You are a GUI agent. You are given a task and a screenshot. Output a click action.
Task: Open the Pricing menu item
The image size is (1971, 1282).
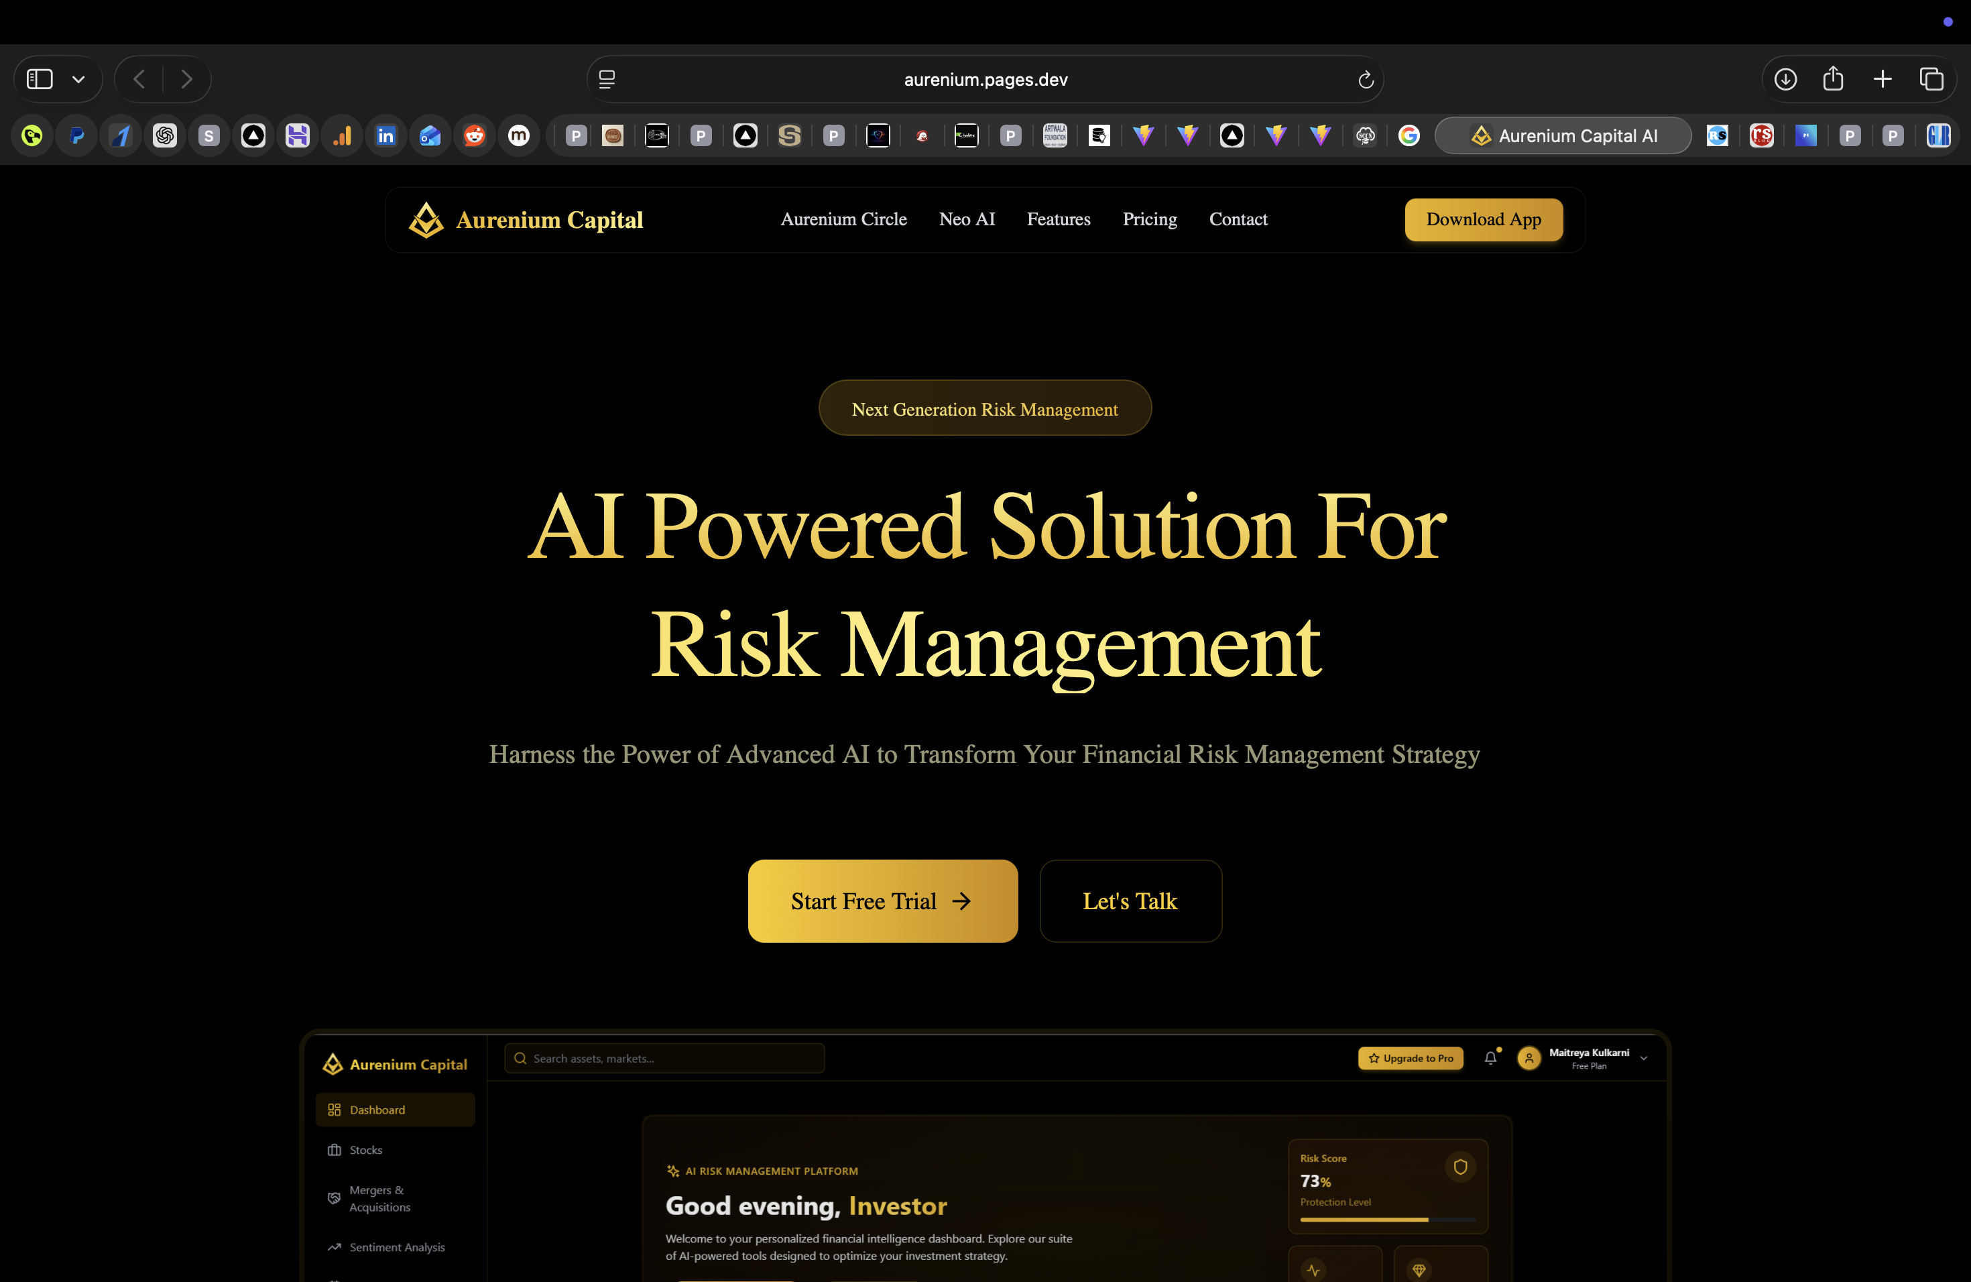coord(1150,219)
